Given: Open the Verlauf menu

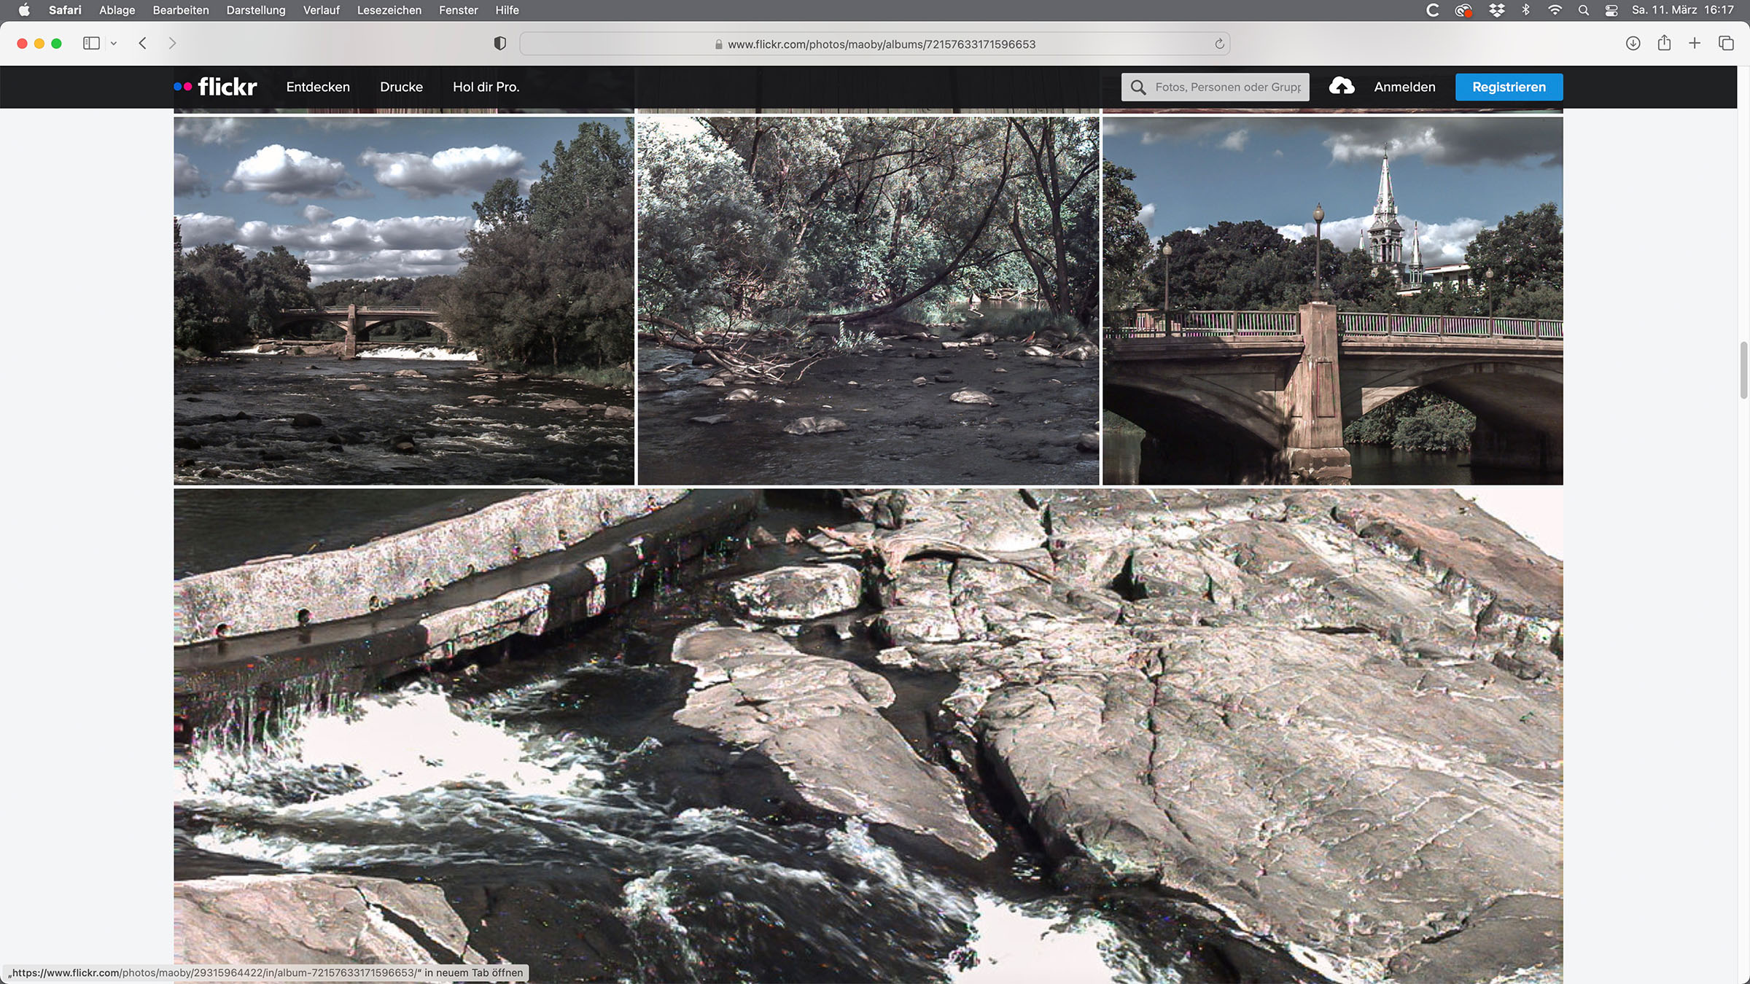Looking at the screenshot, I should 322,10.
